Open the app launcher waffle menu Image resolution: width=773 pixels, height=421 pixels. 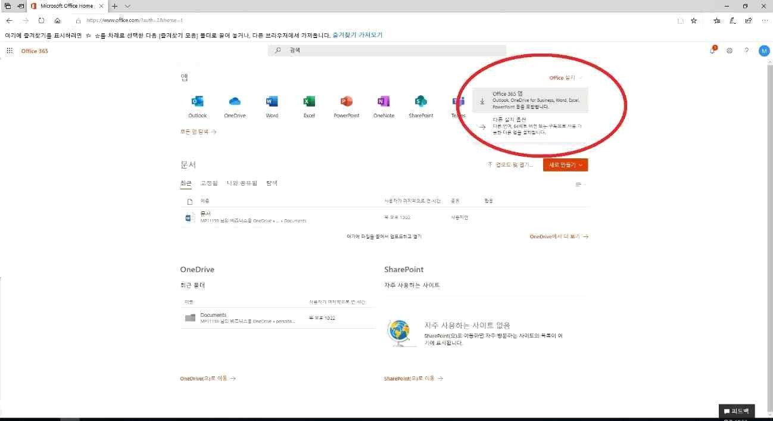tap(10, 51)
